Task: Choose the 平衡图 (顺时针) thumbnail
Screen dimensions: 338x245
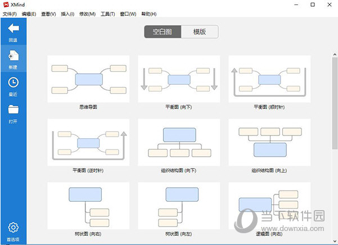Action: 269,79
